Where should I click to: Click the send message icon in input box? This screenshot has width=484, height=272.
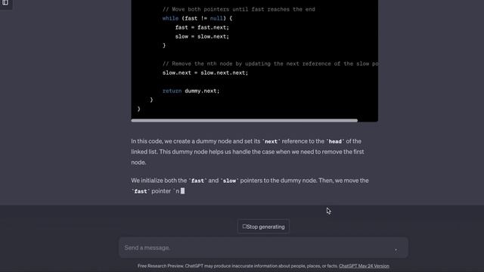tap(396, 249)
